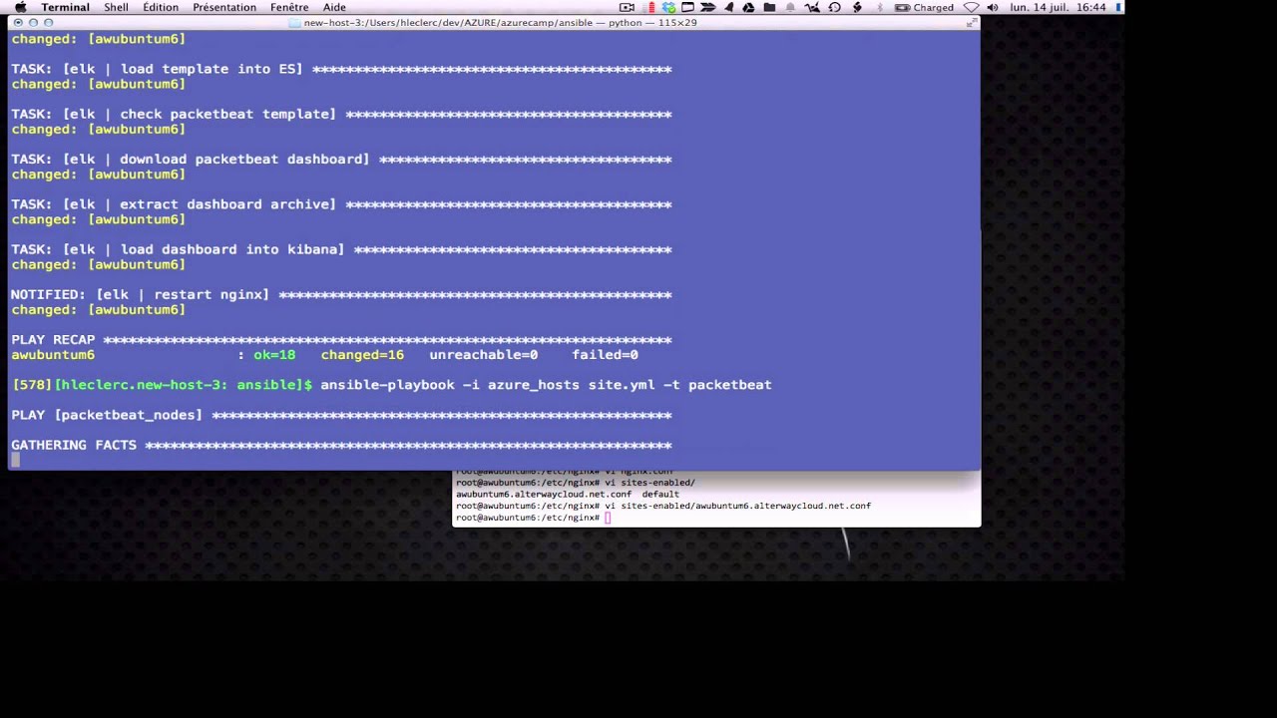Click the 'GATHERING FACTS' line
This screenshot has width=1277, height=718.
pos(341,445)
